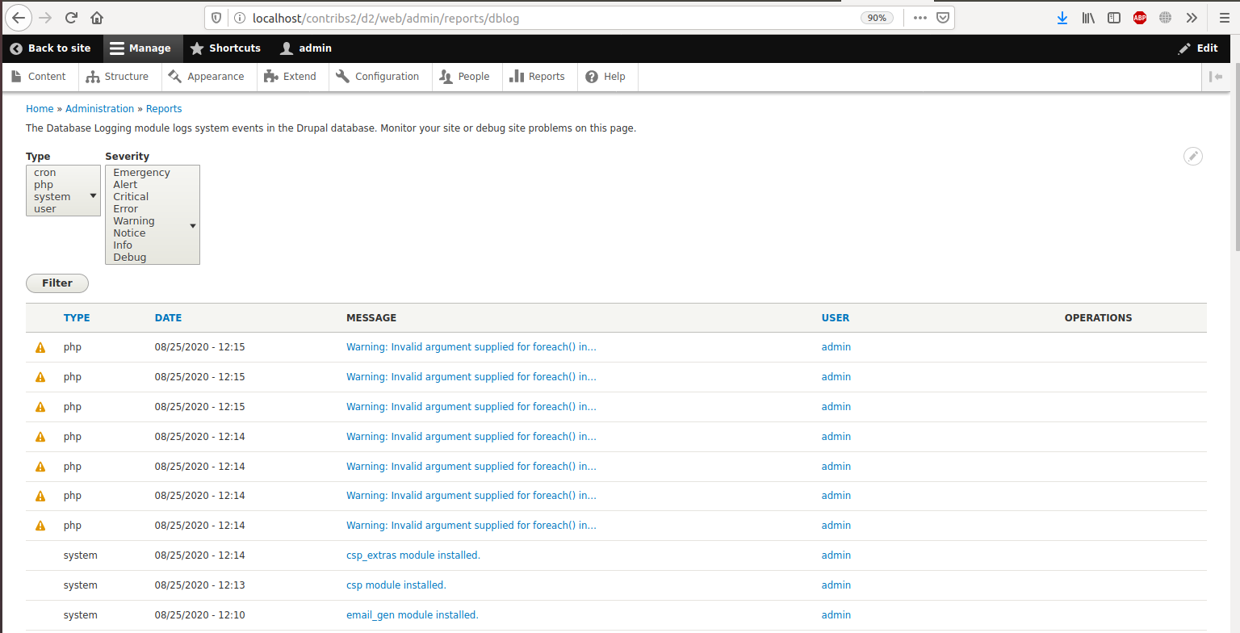Open the 'csp module installed' log entry link

396,585
